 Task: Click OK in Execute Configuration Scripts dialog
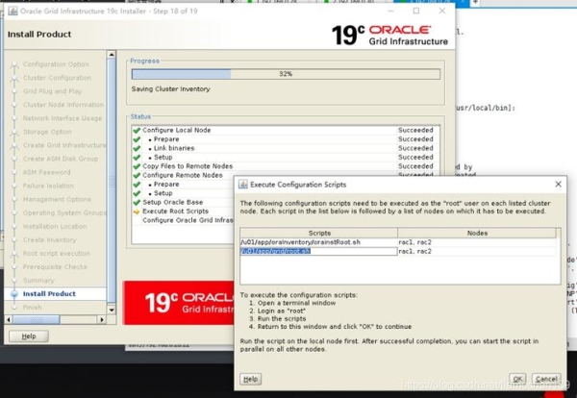coord(517,379)
